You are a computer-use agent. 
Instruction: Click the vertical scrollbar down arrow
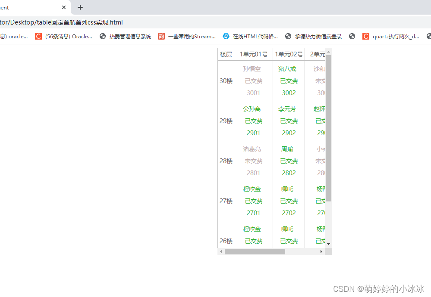[x=329, y=244]
